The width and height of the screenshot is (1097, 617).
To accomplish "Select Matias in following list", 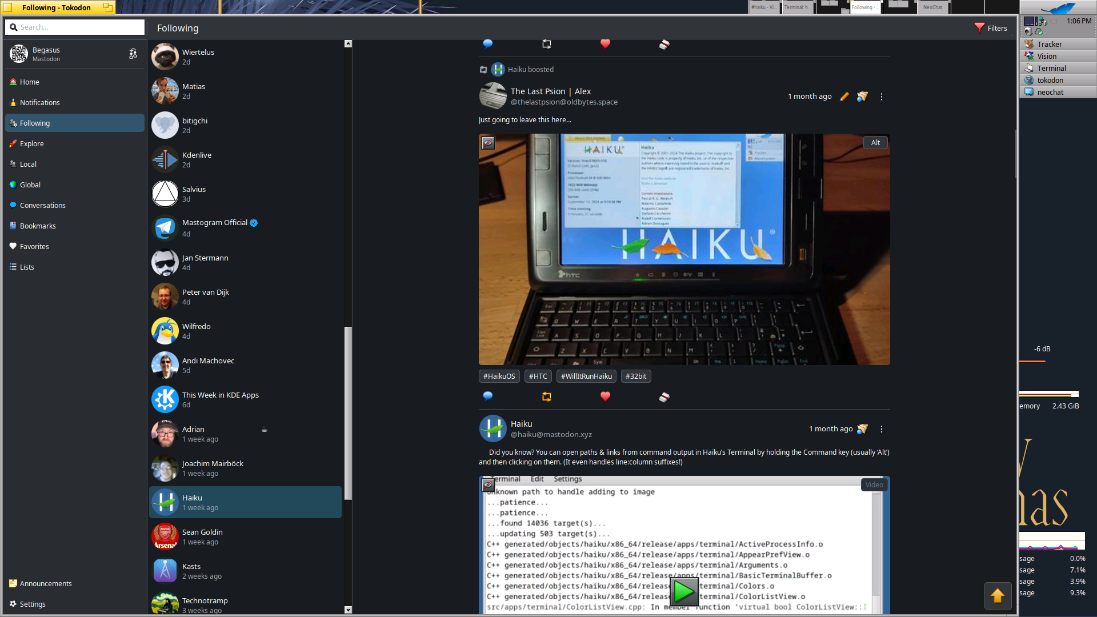I will pos(246,91).
